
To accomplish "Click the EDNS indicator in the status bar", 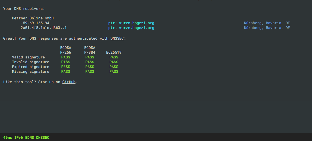I will click(29, 137).
